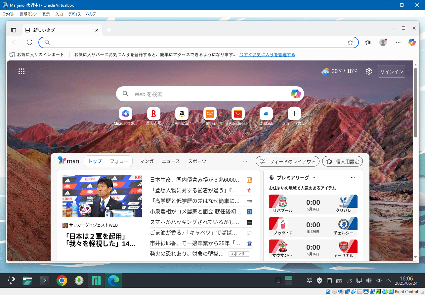Expand the プレミアリーグ dropdown
Viewport: 425px width, 295px height.
point(314,178)
